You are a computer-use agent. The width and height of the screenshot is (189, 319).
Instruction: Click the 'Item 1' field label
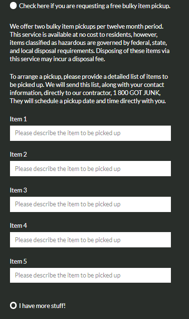tap(18, 119)
